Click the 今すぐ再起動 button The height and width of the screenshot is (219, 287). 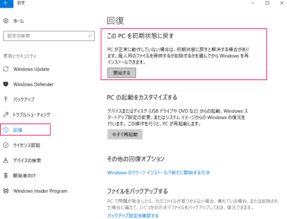click(x=125, y=134)
